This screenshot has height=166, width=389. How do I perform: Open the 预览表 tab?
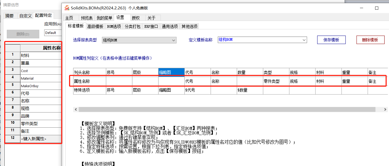pos(86,18)
